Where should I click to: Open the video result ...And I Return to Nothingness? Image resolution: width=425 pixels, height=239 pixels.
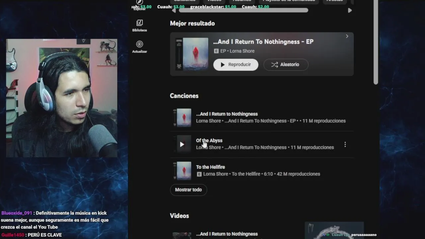pyautogui.click(x=227, y=234)
